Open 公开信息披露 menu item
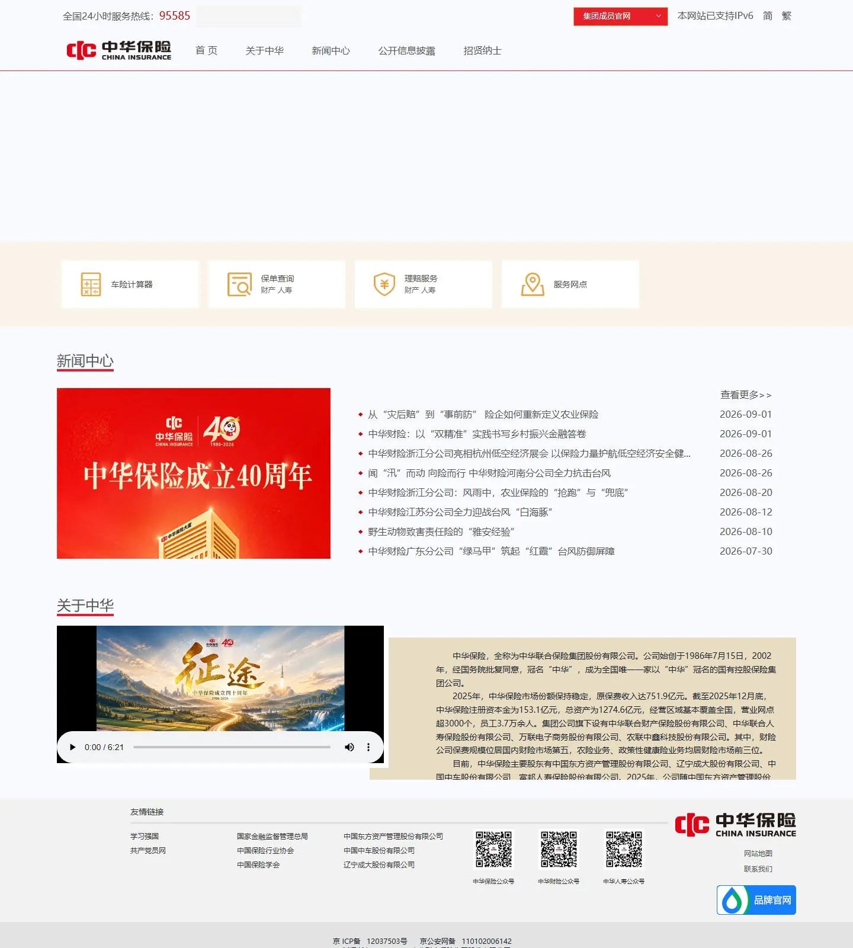The height and width of the screenshot is (948, 853). 407,51
